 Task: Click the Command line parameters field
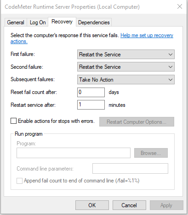point(130,169)
